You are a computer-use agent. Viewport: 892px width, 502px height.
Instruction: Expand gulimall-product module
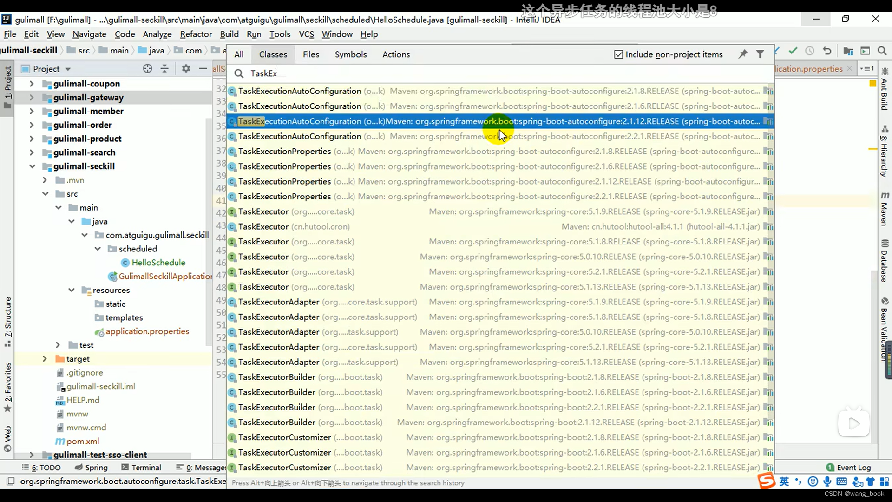[31, 139]
